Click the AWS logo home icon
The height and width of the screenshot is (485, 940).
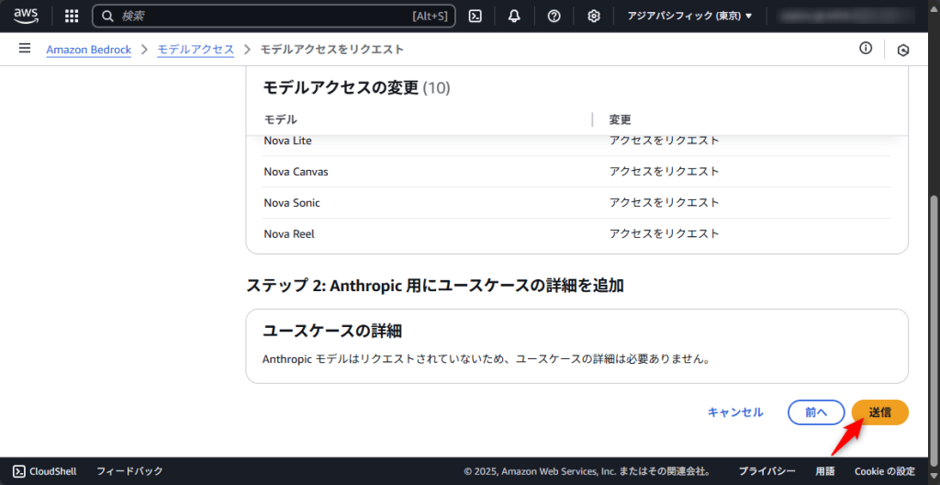(x=26, y=16)
